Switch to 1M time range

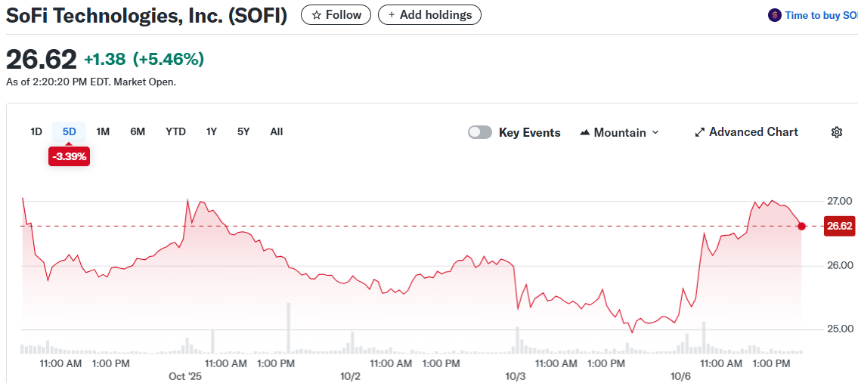[x=103, y=131]
